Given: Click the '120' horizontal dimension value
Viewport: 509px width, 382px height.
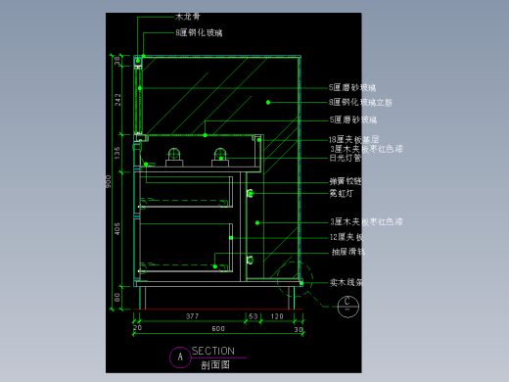Looking at the screenshot, I should click(x=277, y=316).
